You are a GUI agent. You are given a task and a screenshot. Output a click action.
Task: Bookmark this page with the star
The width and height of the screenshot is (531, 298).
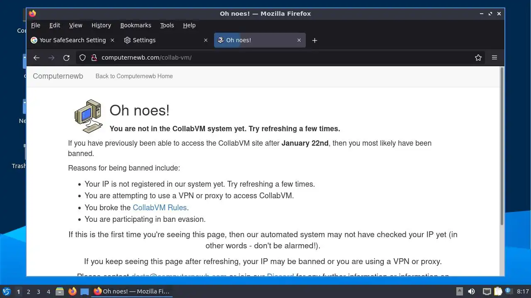(478, 58)
